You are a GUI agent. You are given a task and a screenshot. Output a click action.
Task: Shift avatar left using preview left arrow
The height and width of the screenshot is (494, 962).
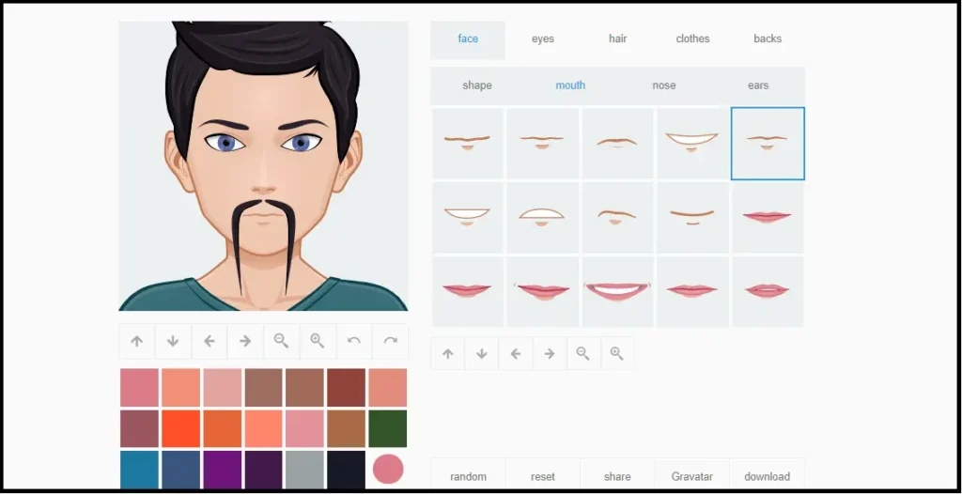pyautogui.click(x=209, y=341)
